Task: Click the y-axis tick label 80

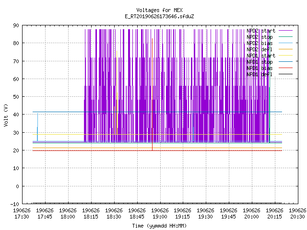Action: point(16,43)
